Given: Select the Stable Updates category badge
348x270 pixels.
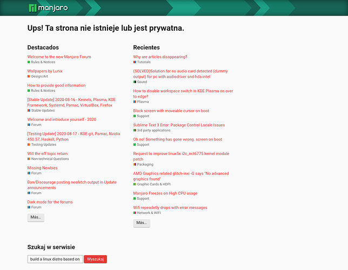Looking at the screenshot, I should [41, 111].
